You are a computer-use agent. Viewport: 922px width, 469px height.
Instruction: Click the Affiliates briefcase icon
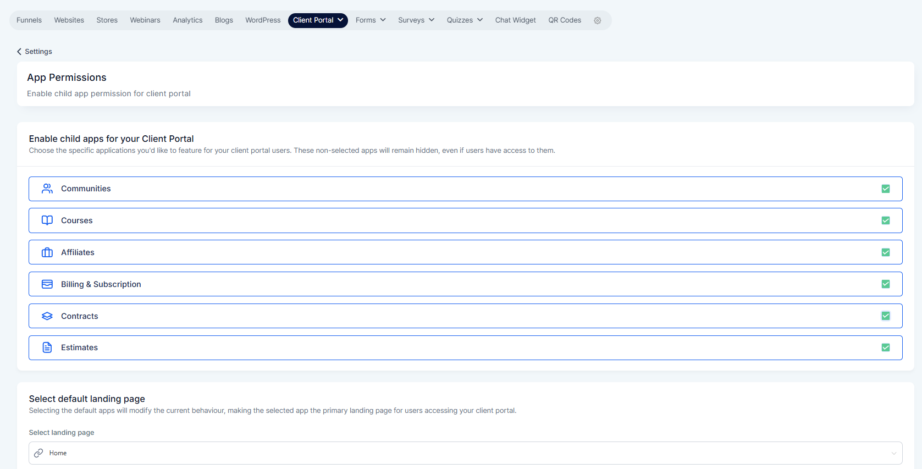pos(47,252)
